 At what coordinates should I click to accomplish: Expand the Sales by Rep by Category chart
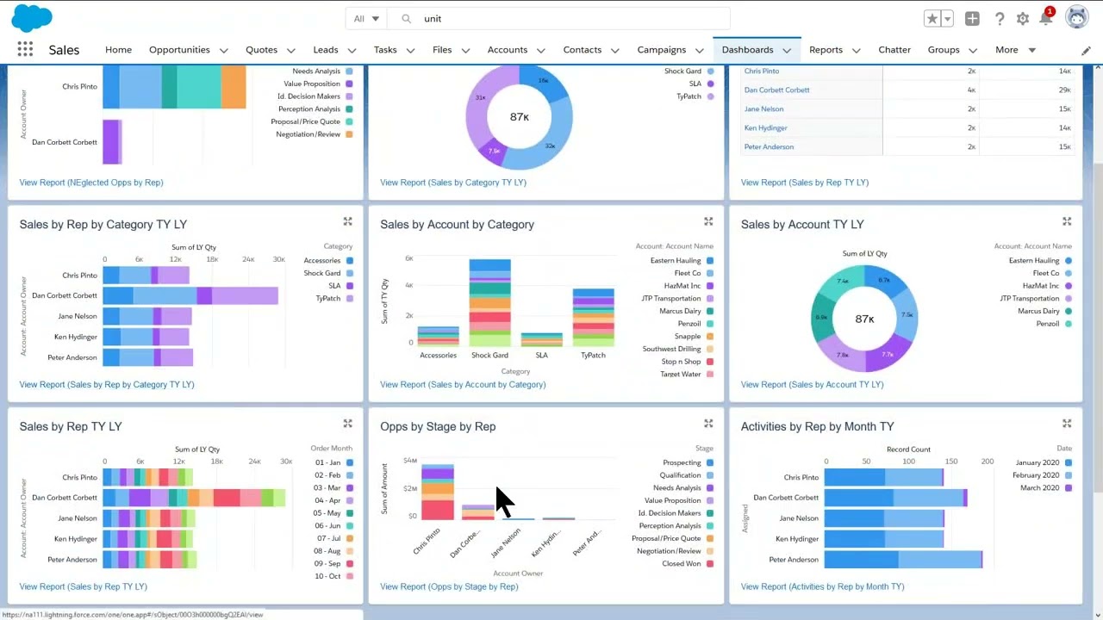(348, 221)
